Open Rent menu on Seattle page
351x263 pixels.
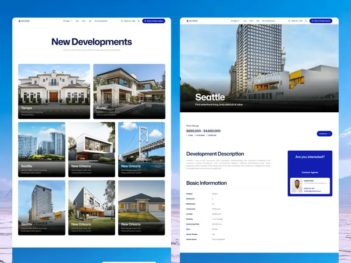point(252,21)
